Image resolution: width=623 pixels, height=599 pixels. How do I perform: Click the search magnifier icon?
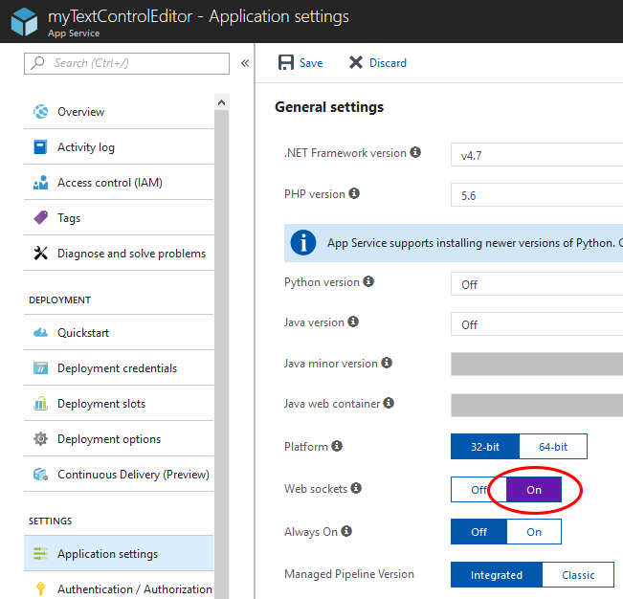(37, 63)
